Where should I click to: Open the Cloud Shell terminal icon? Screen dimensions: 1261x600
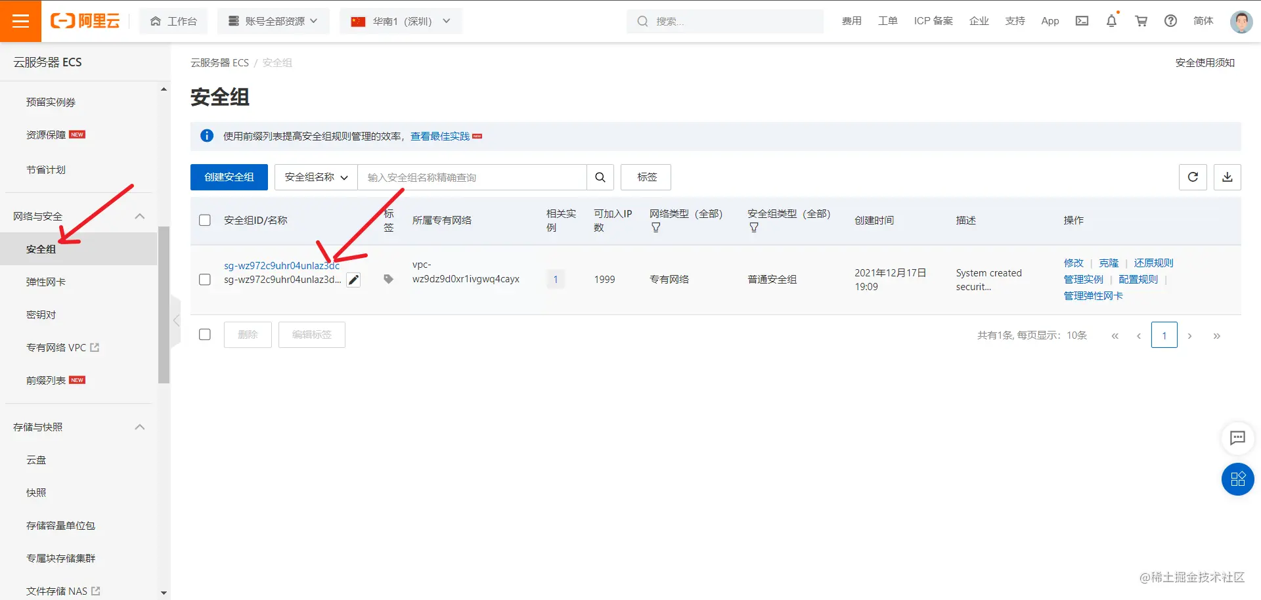(1082, 21)
